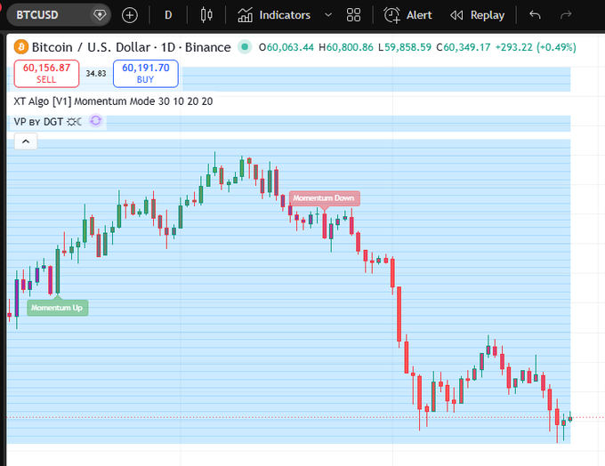Image resolution: width=605 pixels, height=466 pixels.
Task: Click the +293.22 (+0.49%) change value
Action: pyautogui.click(x=536, y=47)
